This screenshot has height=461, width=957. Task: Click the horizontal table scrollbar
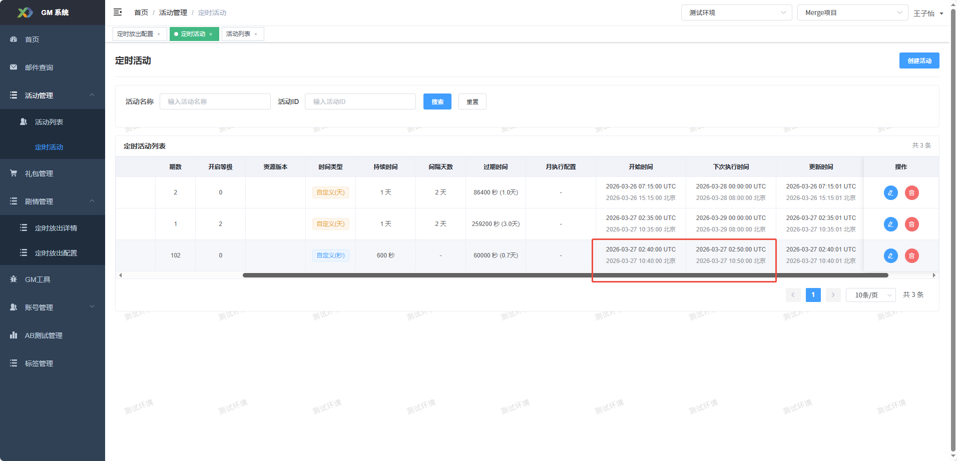[x=565, y=275]
